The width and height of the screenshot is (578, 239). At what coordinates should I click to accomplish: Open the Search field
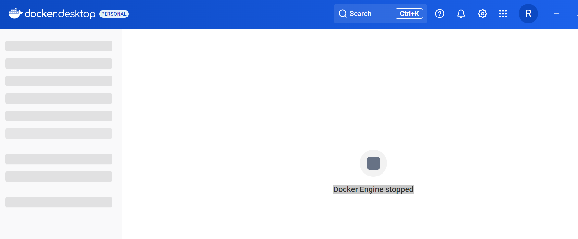(380, 14)
